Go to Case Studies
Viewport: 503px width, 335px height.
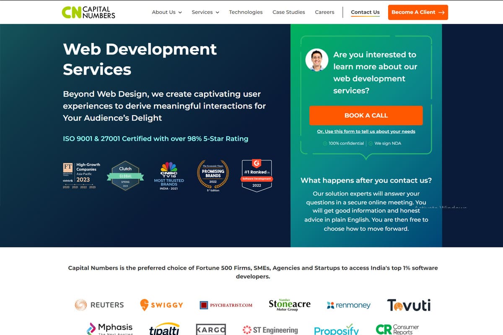point(289,12)
